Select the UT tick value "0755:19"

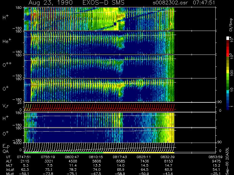click(x=48, y=157)
